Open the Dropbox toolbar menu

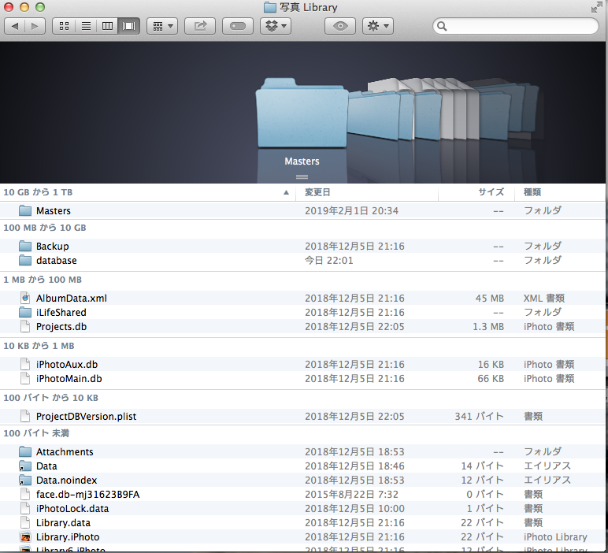point(276,26)
